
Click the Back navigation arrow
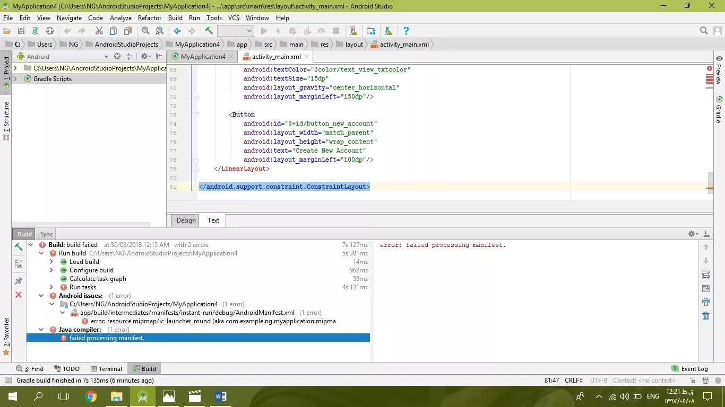pos(177,31)
